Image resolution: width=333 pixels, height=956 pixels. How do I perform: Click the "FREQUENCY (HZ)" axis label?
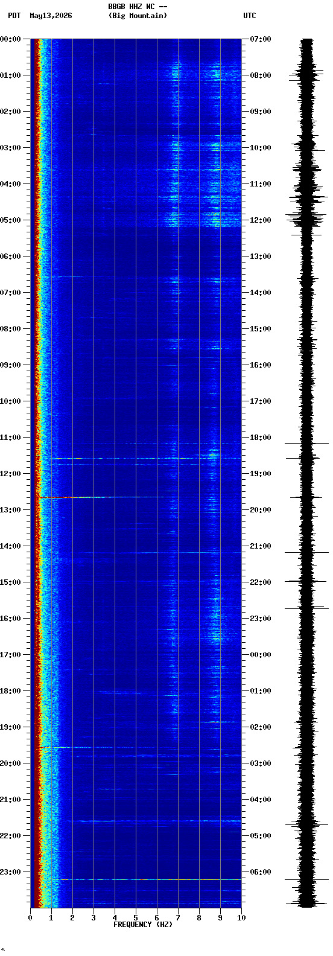coord(143,925)
